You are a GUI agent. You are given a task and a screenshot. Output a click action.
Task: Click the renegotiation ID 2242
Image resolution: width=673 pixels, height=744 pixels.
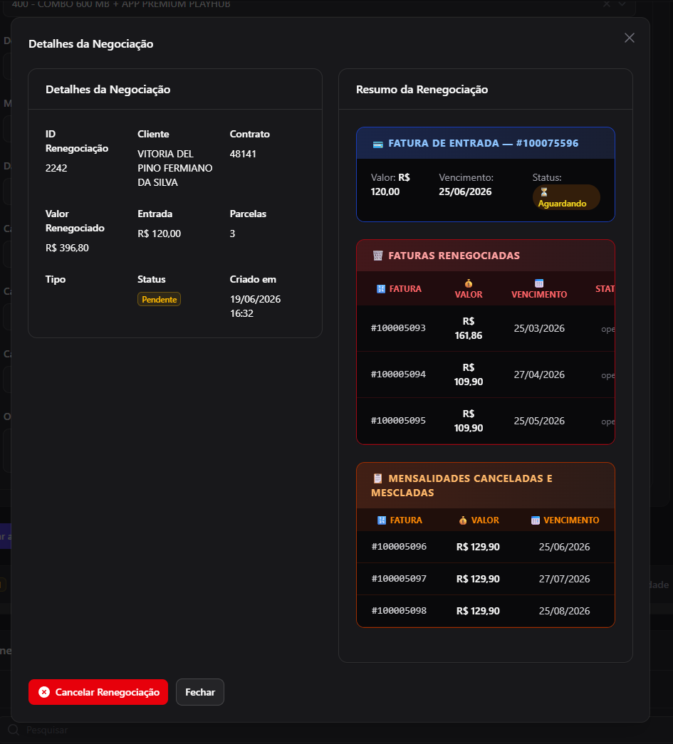point(56,168)
